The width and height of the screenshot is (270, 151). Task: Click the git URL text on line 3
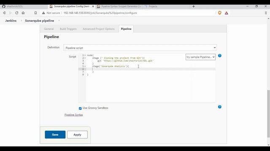click(x=128, y=61)
